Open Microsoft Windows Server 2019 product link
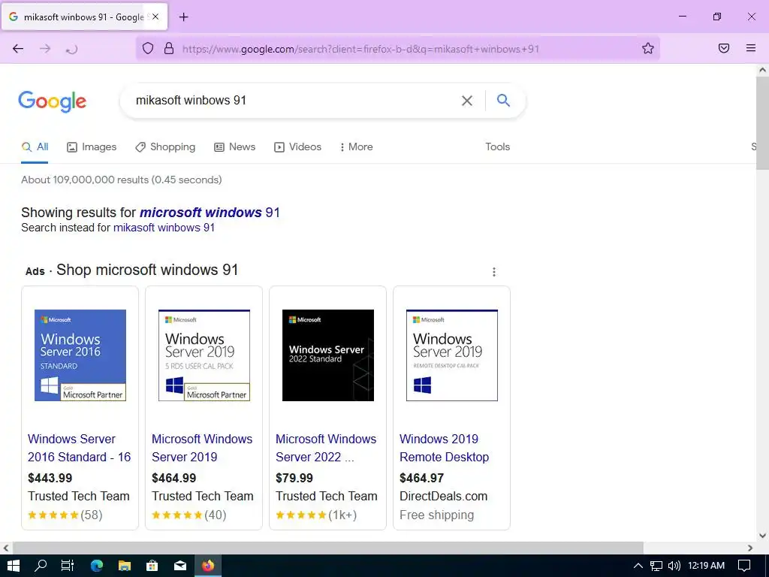The height and width of the screenshot is (577, 769). (202, 448)
